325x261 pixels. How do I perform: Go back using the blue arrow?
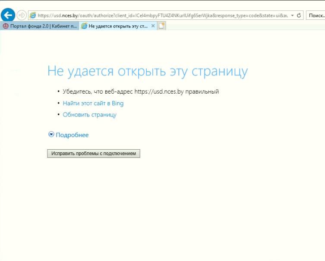point(8,15)
